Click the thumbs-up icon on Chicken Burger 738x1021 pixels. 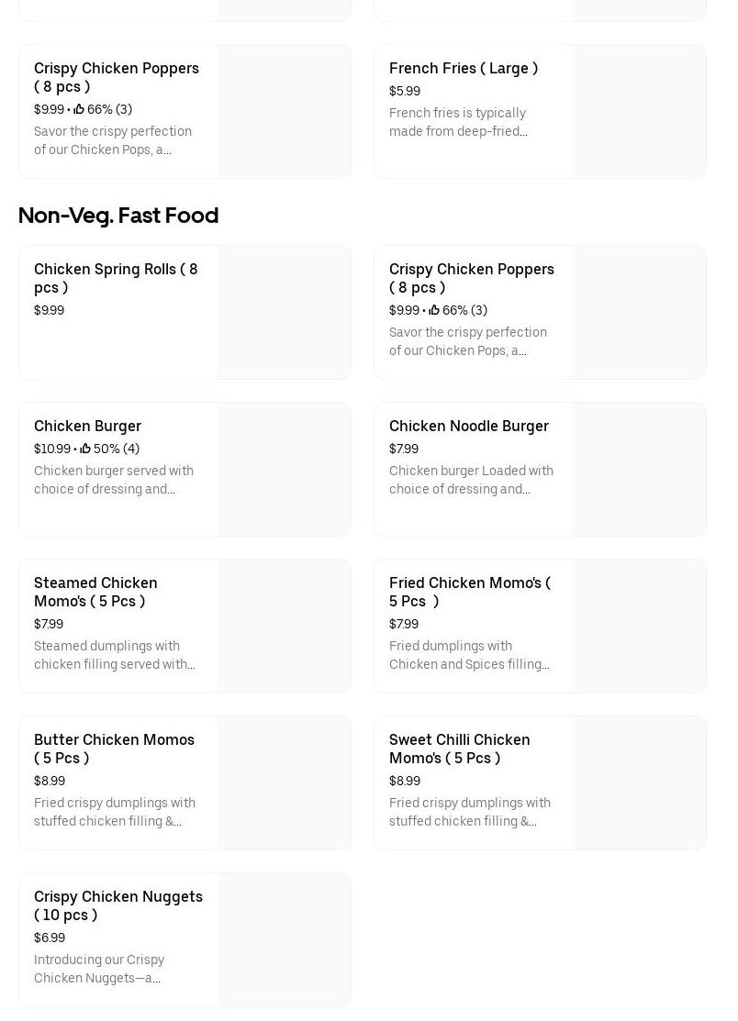pos(85,449)
